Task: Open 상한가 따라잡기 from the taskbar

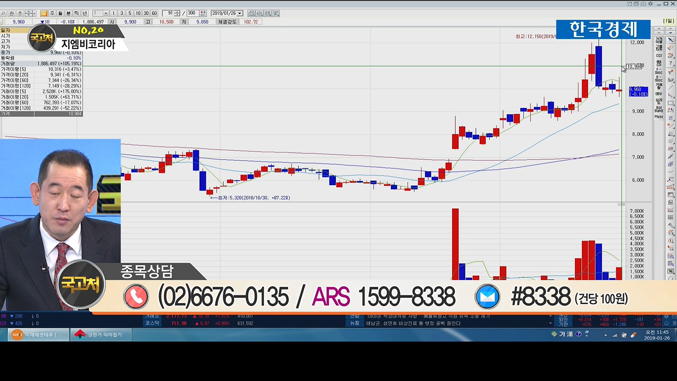Action: [100, 334]
